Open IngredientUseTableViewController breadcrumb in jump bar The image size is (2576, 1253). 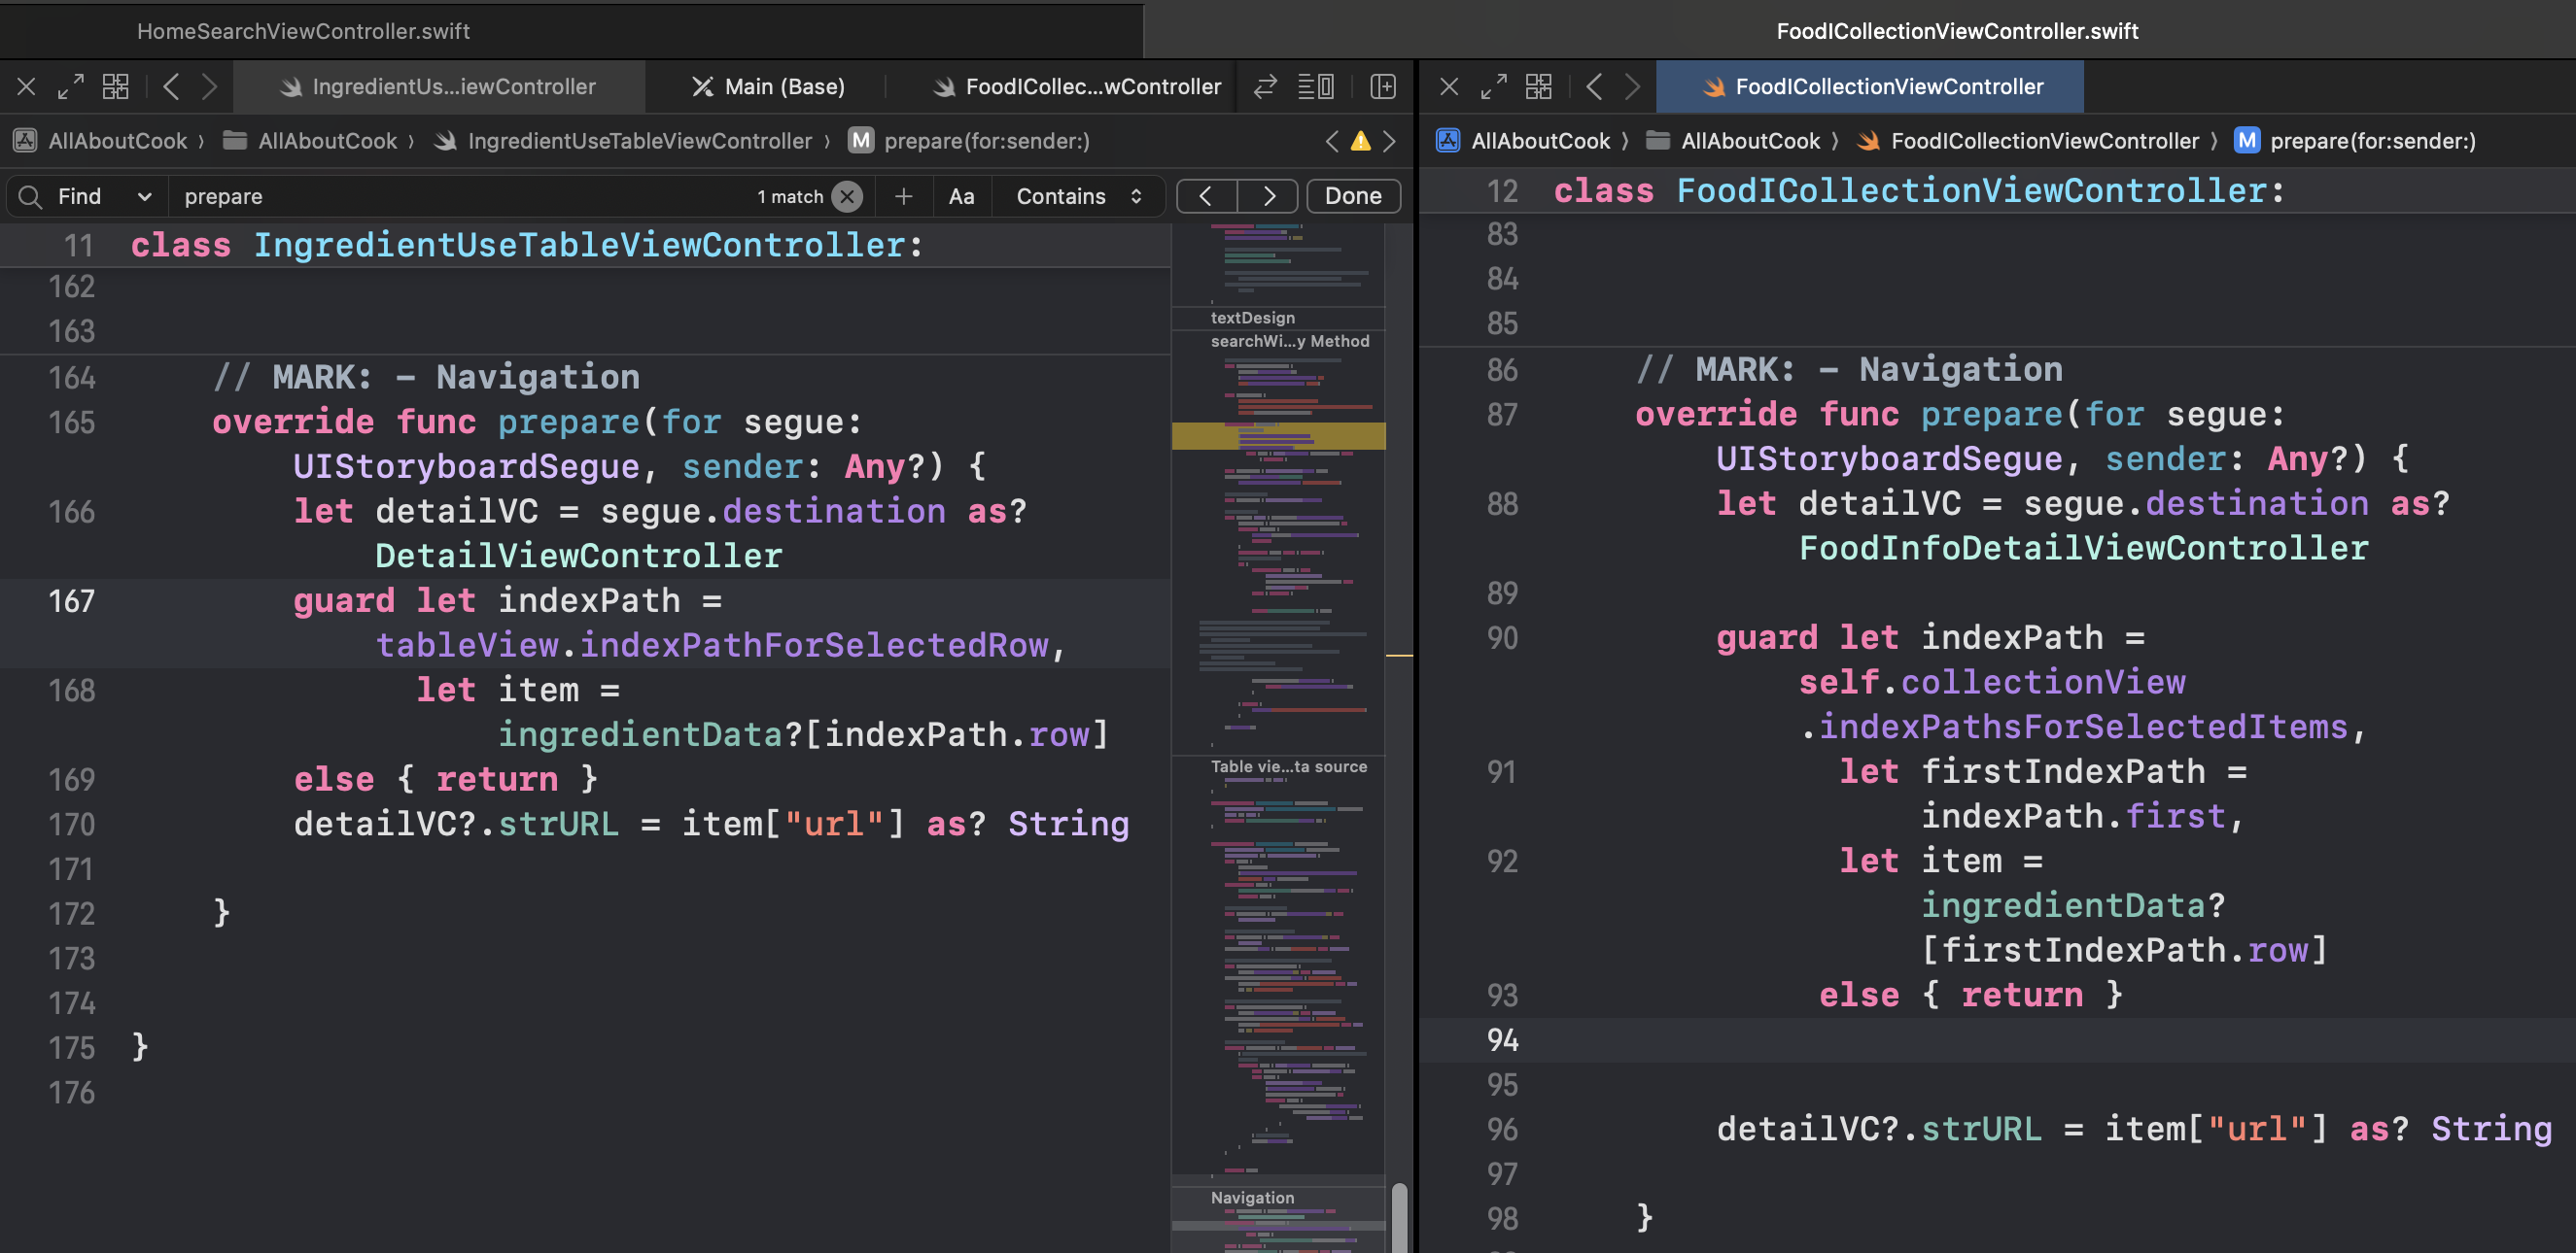coord(638,141)
